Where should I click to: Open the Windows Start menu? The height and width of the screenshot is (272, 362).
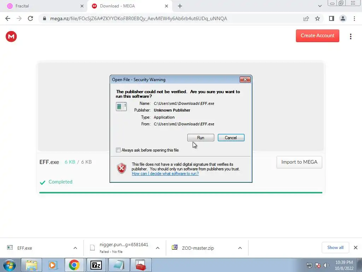(x=10, y=265)
